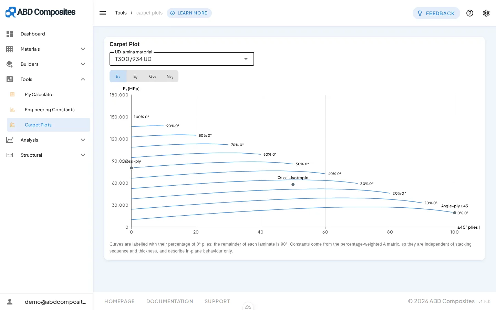Click the Feedback button
Image resolution: width=496 pixels, height=310 pixels.
click(436, 13)
